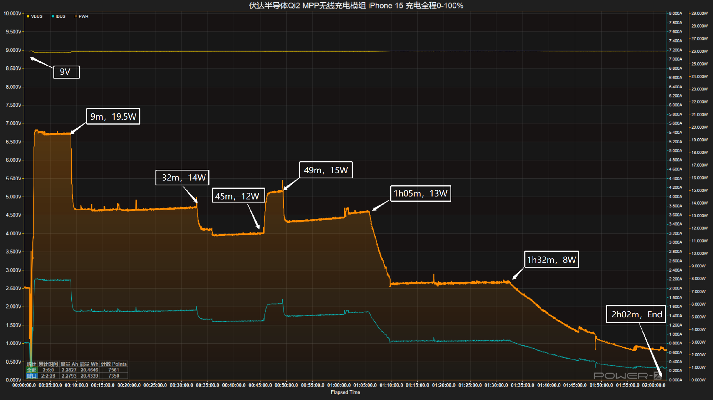Click the IBUS cyan legend icon
This screenshot has width=713, height=400.
click(x=53, y=16)
